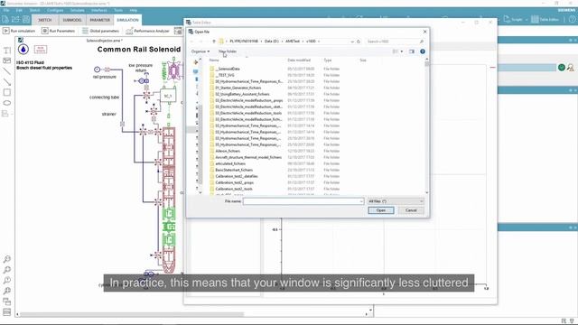Select the Aircraft_structure_thermal_model_fichiers folder
Screen dimensions: 578x325
click(x=248, y=157)
